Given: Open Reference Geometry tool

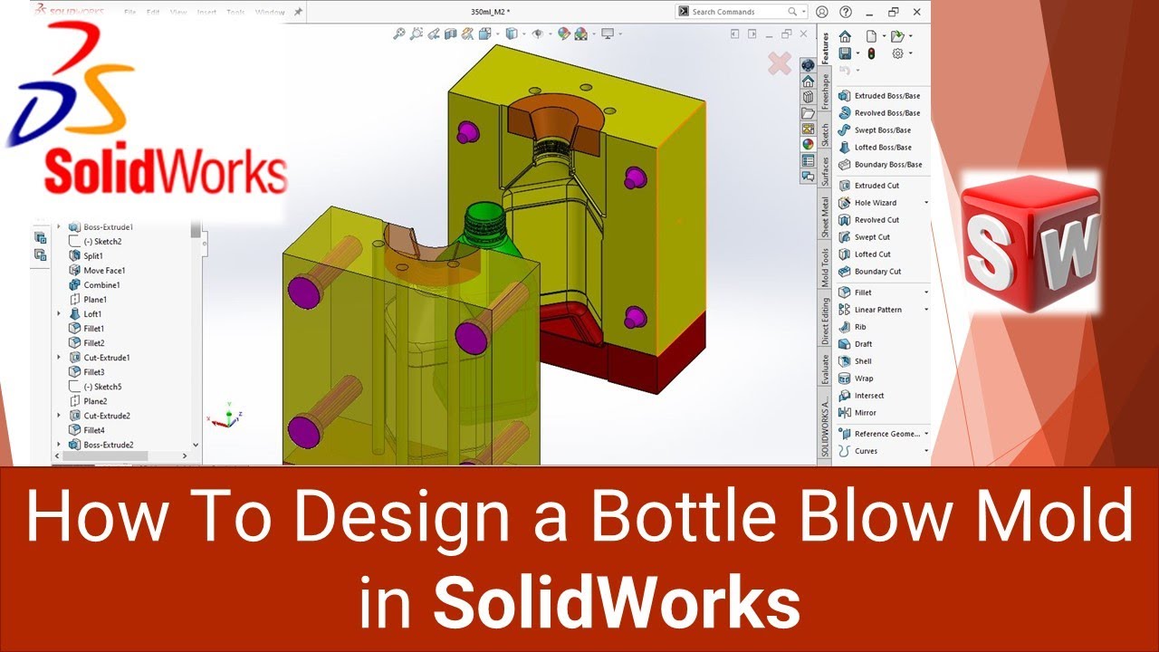Looking at the screenshot, I should tap(879, 434).
